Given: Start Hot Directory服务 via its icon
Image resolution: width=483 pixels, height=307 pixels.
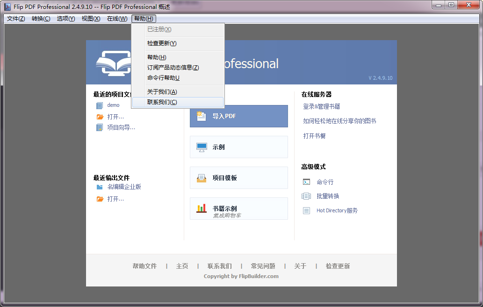Looking at the screenshot, I should point(306,210).
